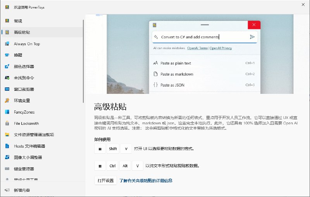
Task: Click text 以纯文本形式粘贴剪贴板数据
Action: [x=172, y=166]
